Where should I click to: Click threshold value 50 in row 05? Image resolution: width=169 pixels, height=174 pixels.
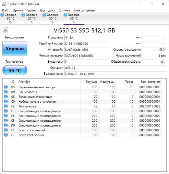pos(132,87)
